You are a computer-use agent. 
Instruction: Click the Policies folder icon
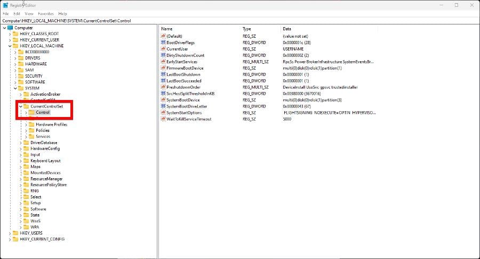[31, 130]
